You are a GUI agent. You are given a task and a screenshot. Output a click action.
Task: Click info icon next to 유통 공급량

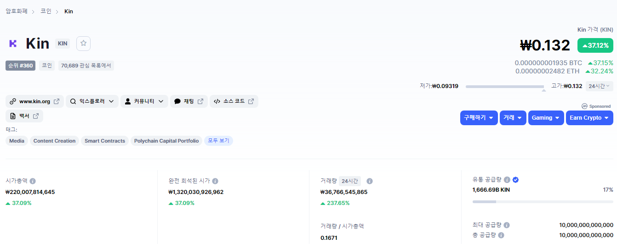pos(507,180)
